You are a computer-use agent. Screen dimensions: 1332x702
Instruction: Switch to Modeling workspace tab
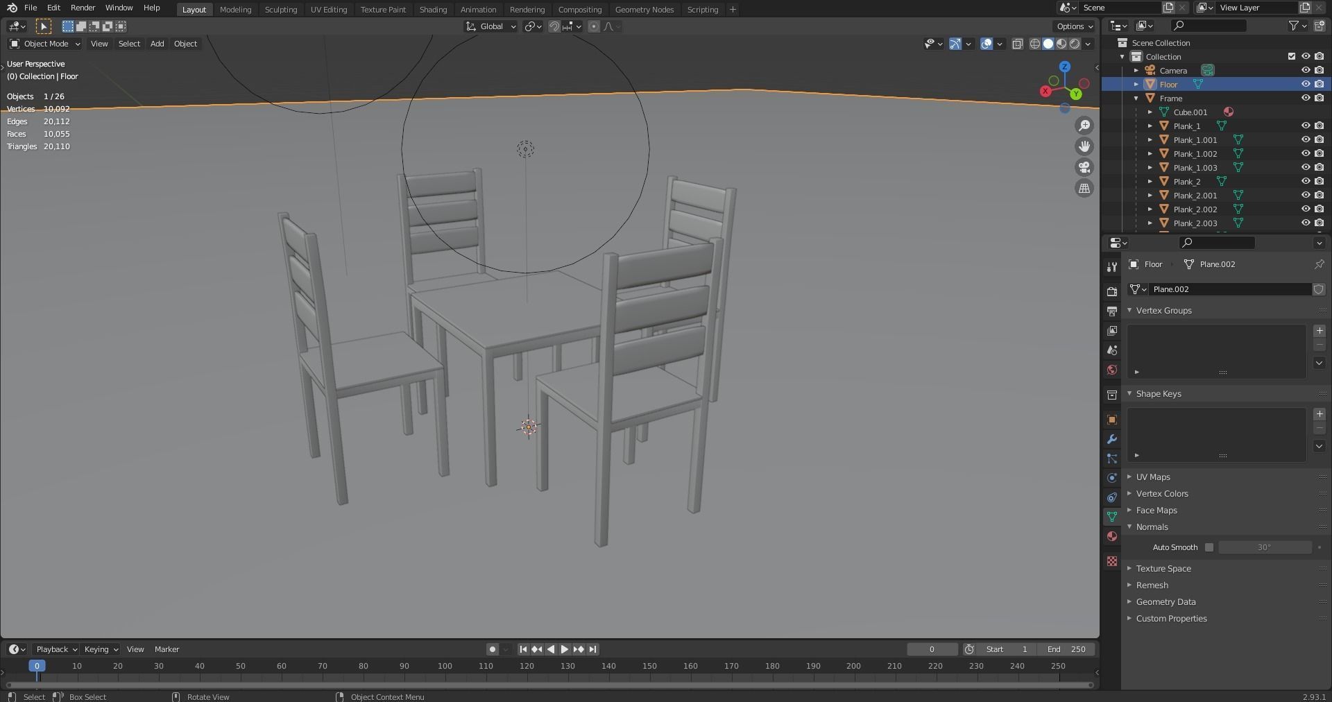click(235, 10)
